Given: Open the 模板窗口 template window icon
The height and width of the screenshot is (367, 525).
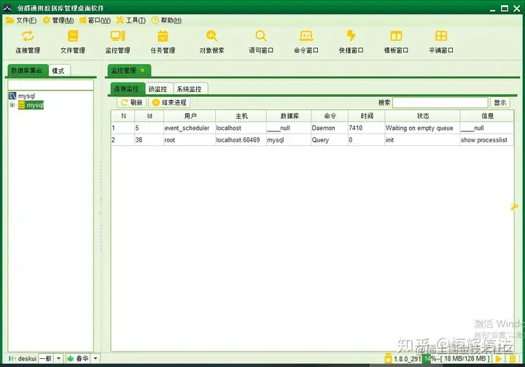Looking at the screenshot, I should click(396, 36).
